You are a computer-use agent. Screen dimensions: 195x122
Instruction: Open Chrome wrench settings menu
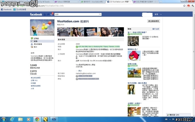[x=193, y=6]
